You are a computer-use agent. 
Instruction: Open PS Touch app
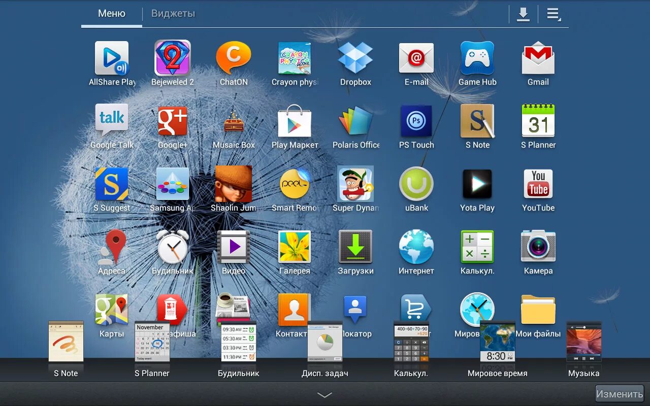(416, 121)
